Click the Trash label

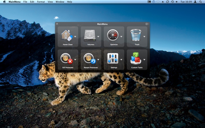[137, 45]
